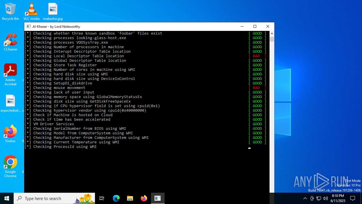Open File Explorer from taskbar
This screenshot has width=362, height=204.
pyautogui.click(x=130, y=198)
